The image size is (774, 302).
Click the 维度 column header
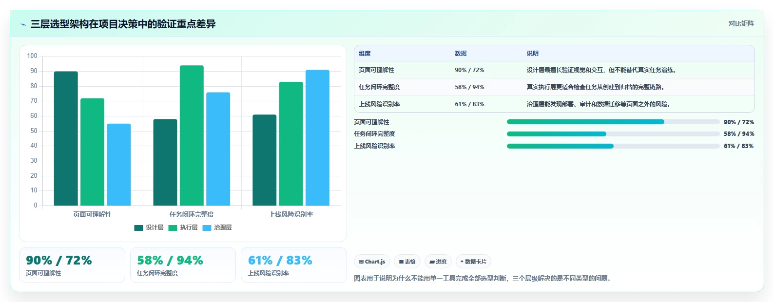coord(365,54)
